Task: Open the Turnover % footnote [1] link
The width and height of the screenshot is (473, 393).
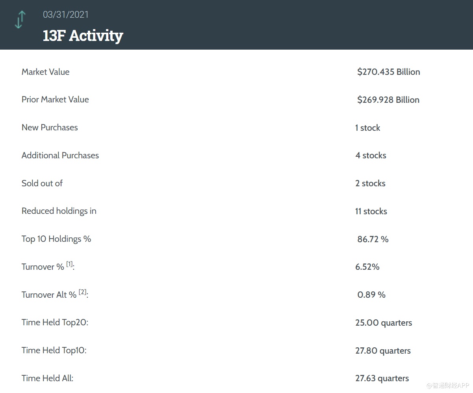Action: pos(69,264)
